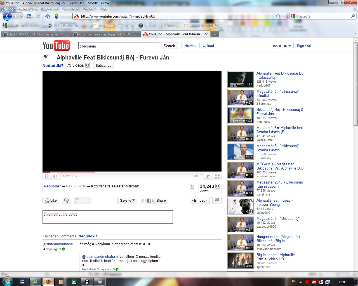This screenshot has height=286, width=358.
Task: Bookmark this page with the star icon
Action: (x=278, y=16)
